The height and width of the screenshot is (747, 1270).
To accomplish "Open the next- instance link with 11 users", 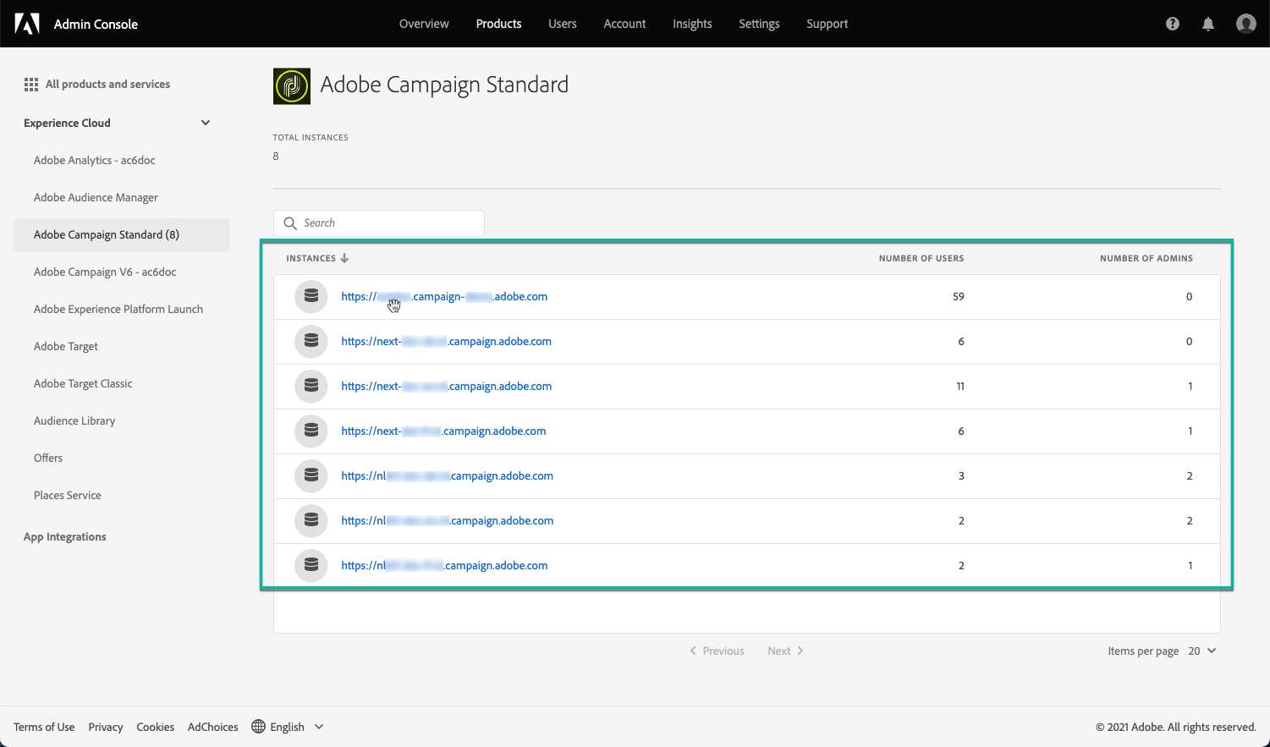I will 447,387.
